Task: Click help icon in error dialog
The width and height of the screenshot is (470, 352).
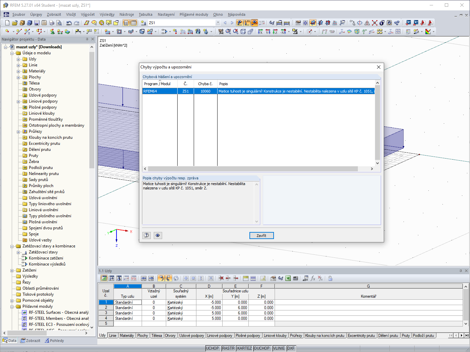Action: [147, 235]
